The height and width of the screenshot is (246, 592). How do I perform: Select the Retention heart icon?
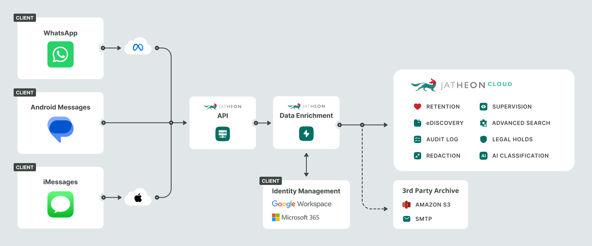[x=418, y=107]
